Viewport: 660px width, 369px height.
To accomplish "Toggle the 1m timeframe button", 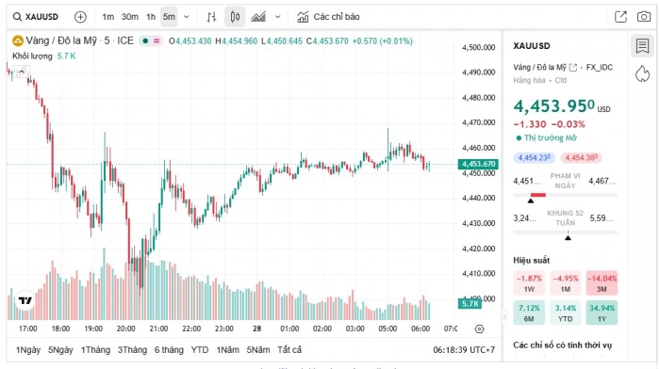I will 107,17.
